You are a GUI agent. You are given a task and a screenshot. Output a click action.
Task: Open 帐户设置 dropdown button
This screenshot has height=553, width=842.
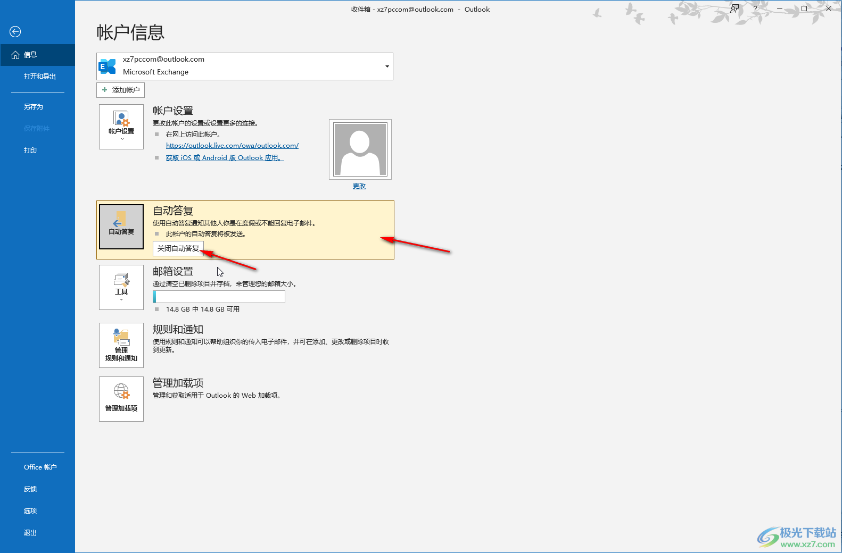click(x=121, y=127)
